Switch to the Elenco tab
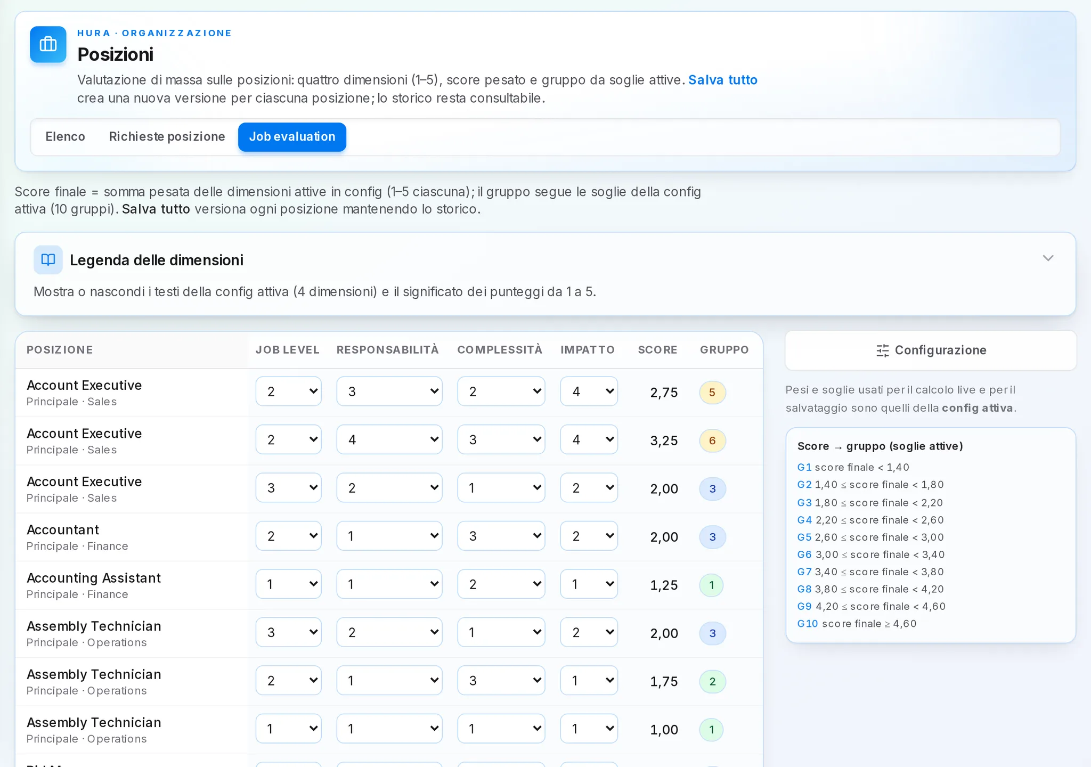 tap(65, 137)
